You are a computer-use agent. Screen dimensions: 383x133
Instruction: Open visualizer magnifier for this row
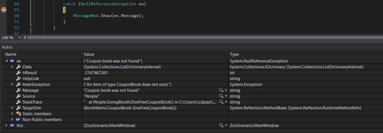coord(221,125)
